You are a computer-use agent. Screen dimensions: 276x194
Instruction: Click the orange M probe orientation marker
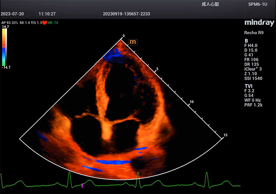pos(133,41)
